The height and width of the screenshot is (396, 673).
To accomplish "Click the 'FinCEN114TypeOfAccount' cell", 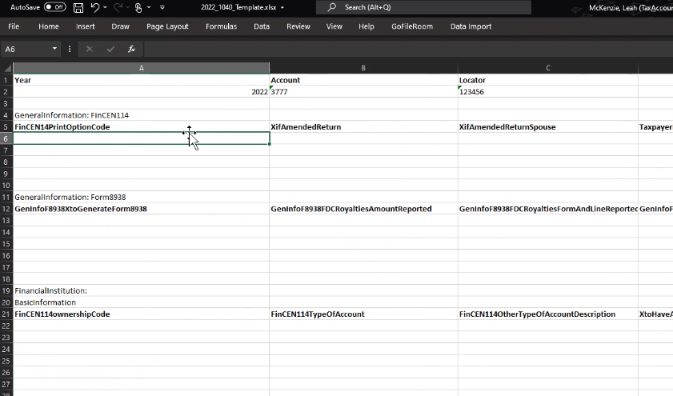I will pos(363,314).
